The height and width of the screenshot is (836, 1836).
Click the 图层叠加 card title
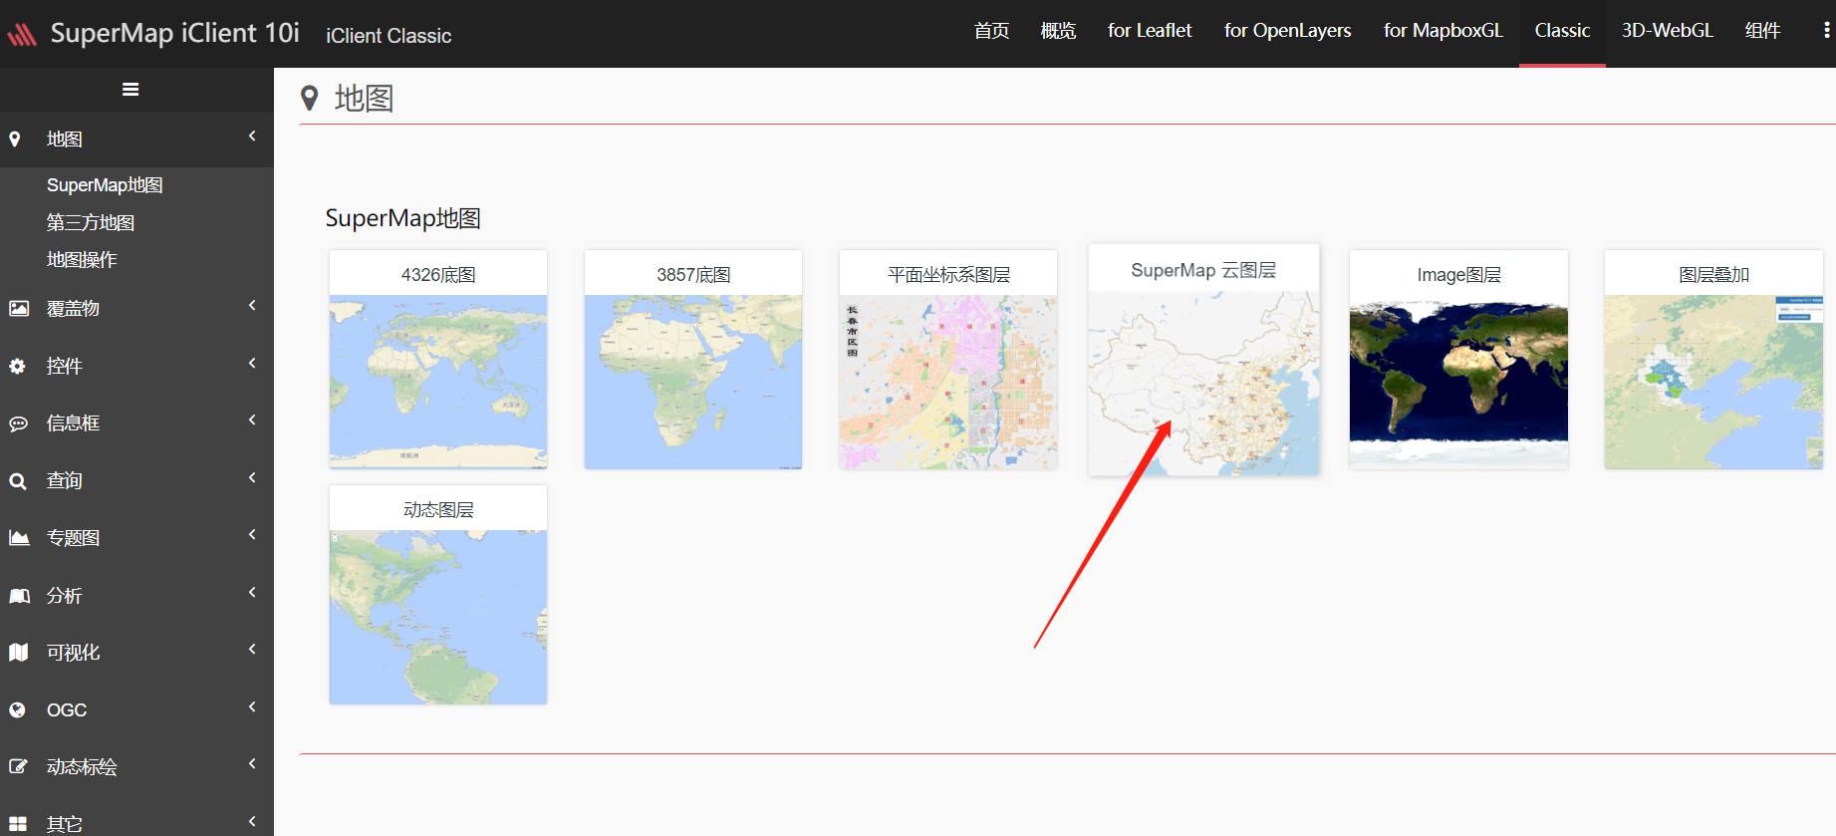pos(1714,275)
